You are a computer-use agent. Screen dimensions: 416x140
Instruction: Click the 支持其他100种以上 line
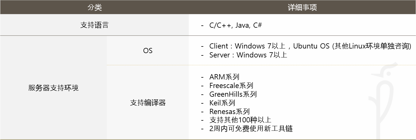click(x=240, y=120)
